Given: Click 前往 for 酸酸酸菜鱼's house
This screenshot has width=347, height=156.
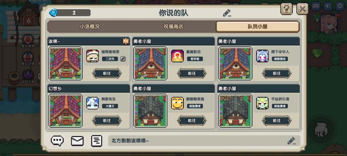Looking at the screenshot, I should pyautogui.click(x=192, y=121).
